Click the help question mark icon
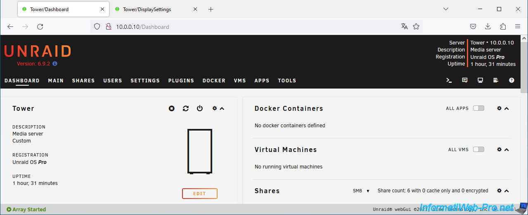The height and width of the screenshot is (215, 528). tap(511, 81)
